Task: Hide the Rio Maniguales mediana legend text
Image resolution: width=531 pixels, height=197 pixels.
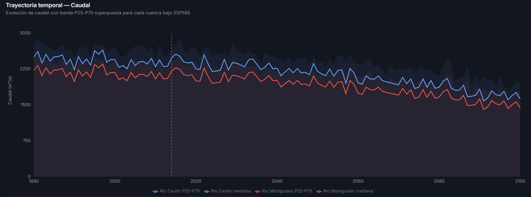Action: coord(348,191)
